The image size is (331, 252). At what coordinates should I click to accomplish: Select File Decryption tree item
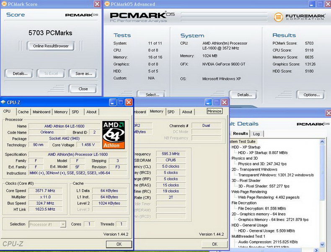[244, 203]
